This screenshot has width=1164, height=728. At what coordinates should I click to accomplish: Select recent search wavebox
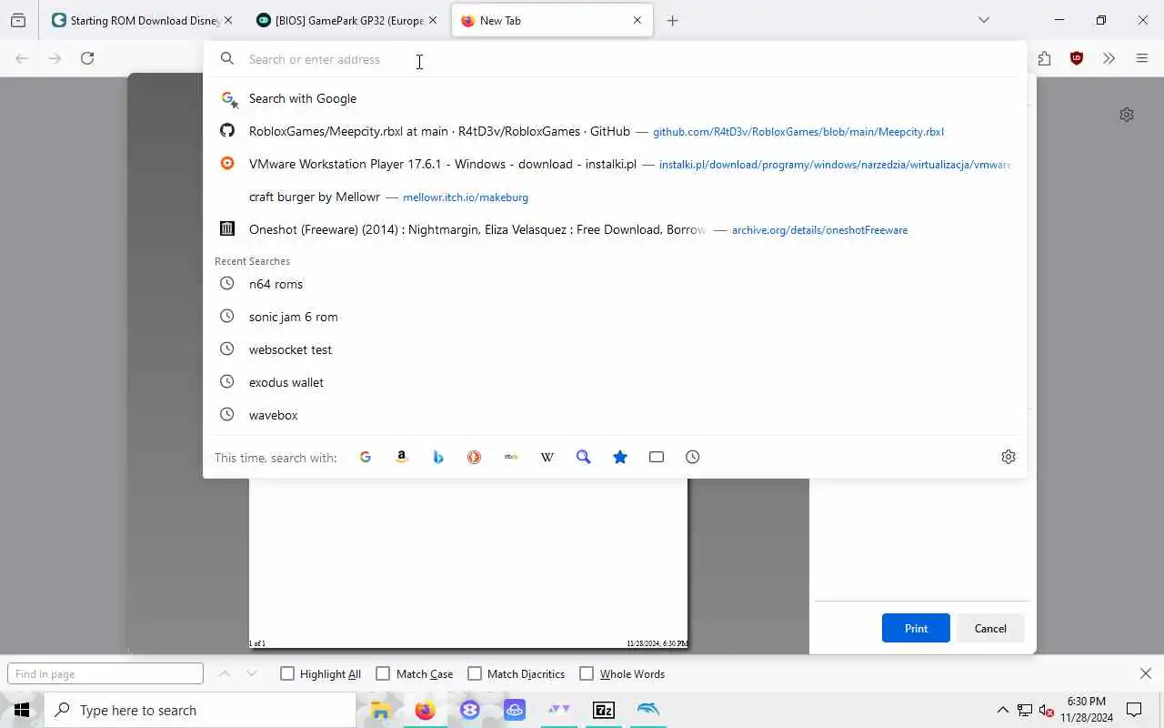(x=615, y=415)
